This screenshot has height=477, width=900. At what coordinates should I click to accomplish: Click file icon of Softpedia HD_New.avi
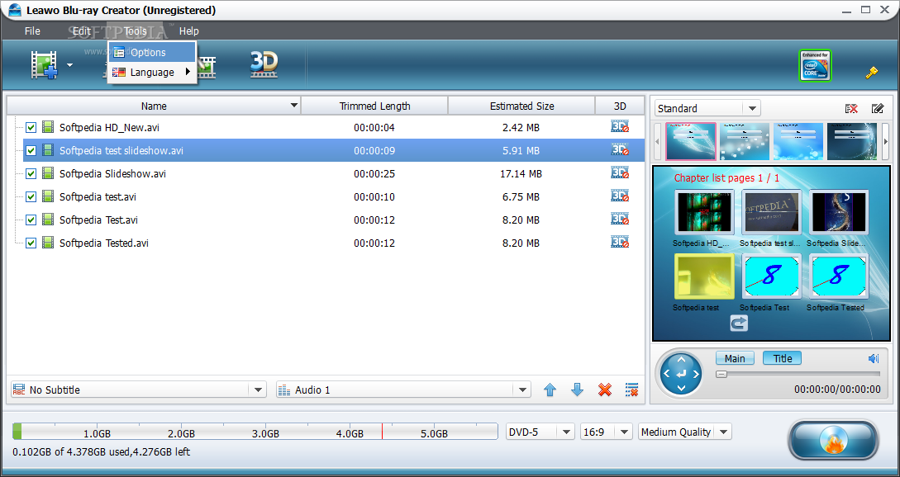pos(48,127)
